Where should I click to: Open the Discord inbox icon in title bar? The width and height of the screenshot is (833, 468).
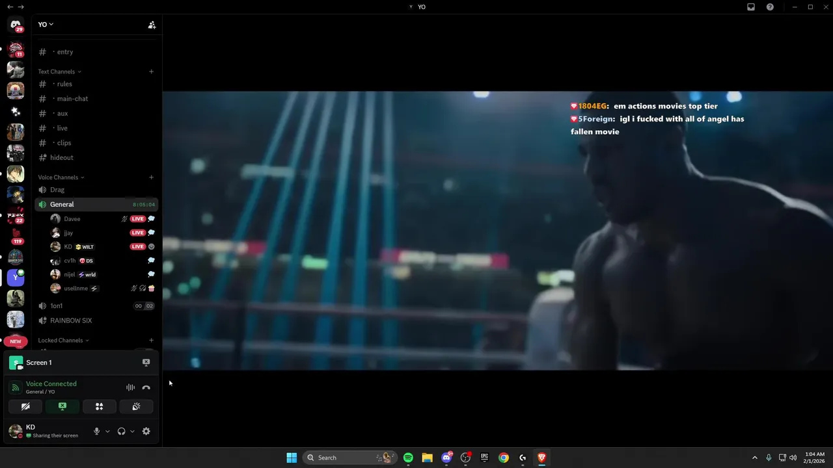(x=750, y=6)
